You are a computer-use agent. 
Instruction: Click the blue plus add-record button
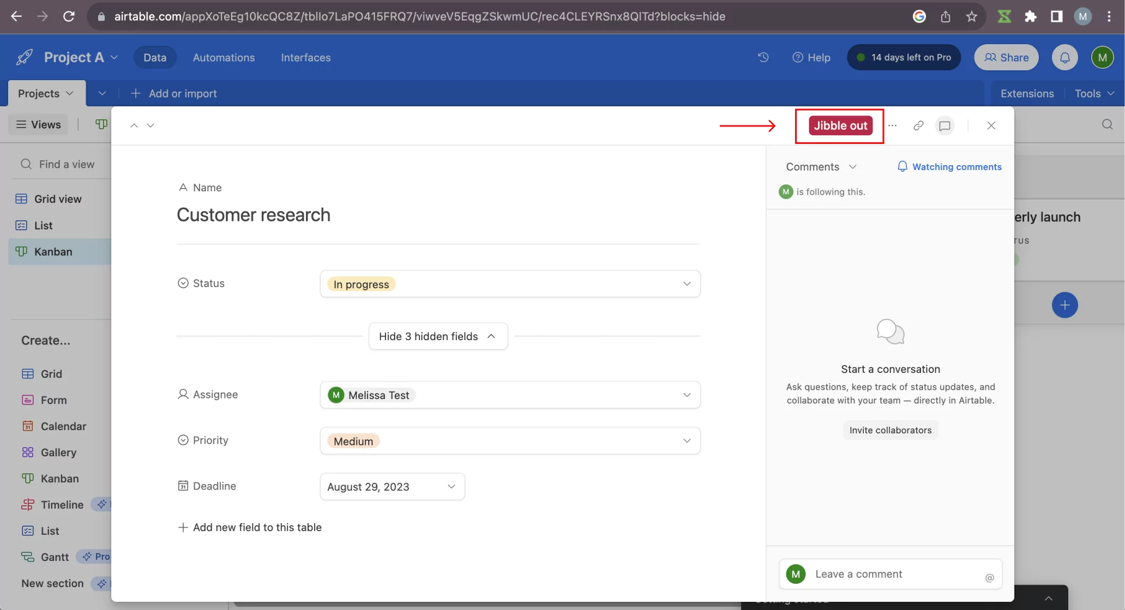click(x=1064, y=305)
